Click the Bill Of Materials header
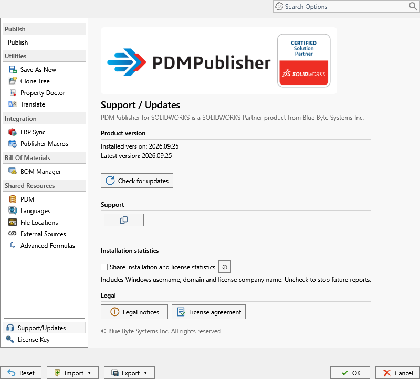 44,158
